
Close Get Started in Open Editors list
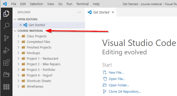click(x=21, y=25)
